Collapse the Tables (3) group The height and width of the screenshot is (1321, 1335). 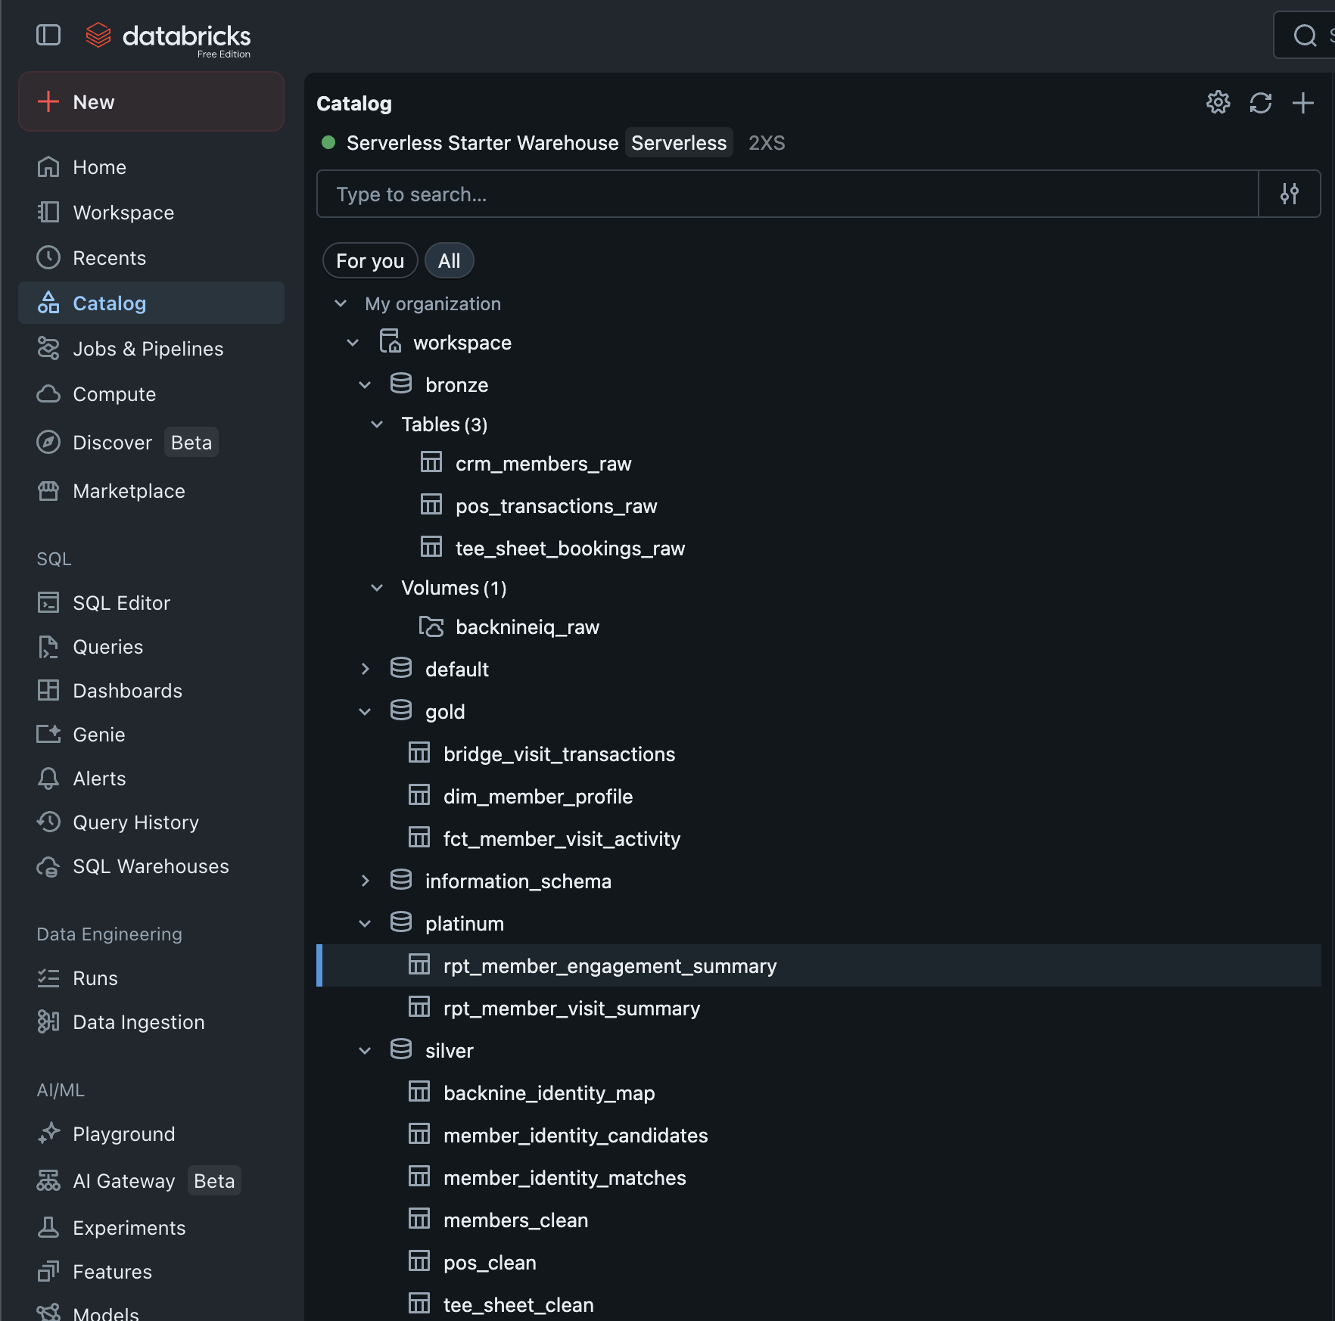(x=377, y=424)
